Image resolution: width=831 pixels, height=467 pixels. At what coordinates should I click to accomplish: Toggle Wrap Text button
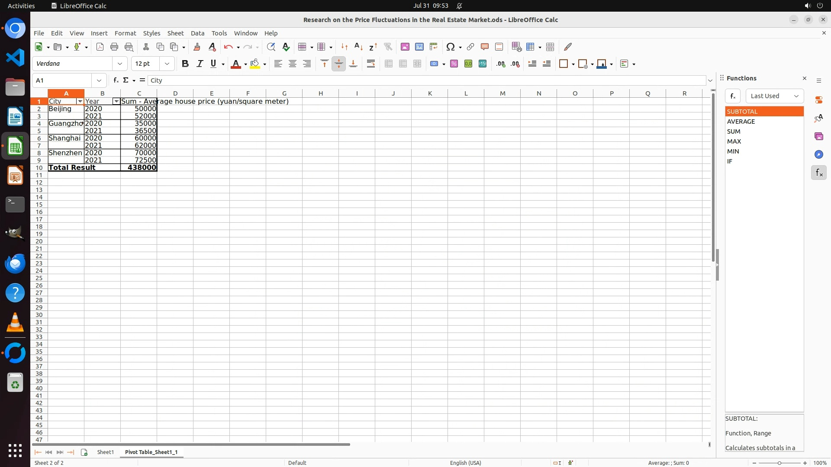[371, 64]
